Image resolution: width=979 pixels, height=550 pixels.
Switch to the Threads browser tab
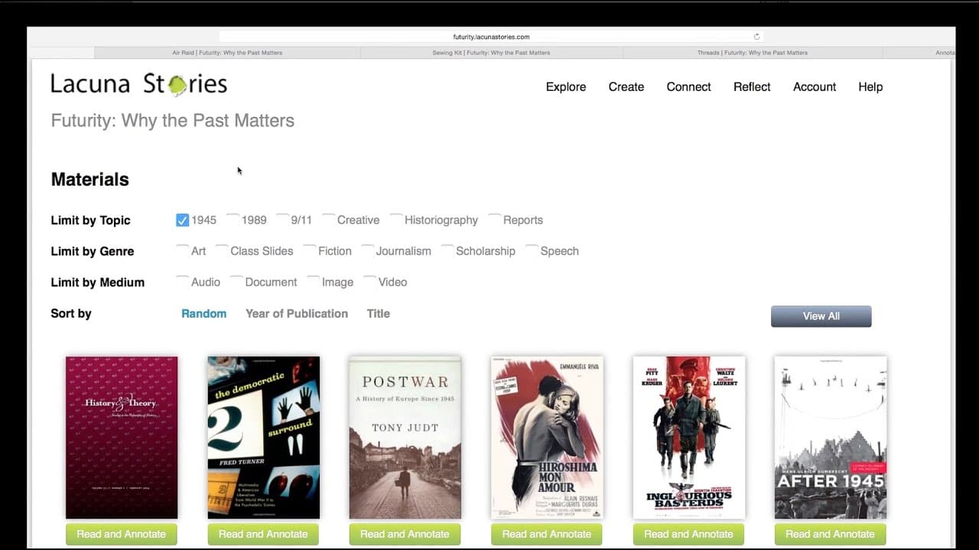click(753, 53)
